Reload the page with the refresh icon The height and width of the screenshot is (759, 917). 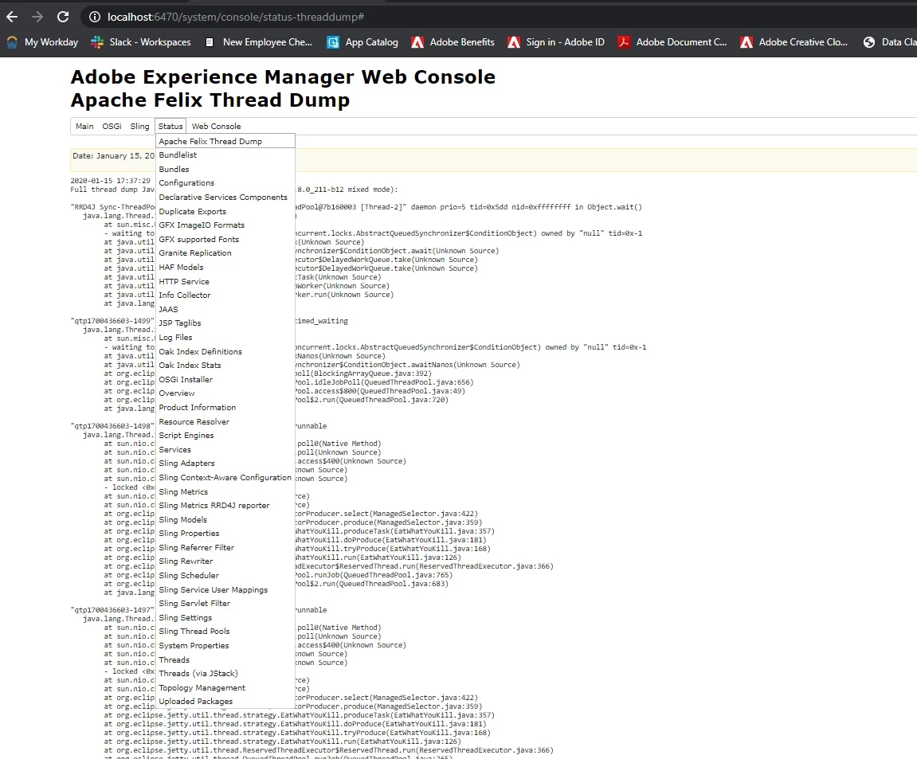point(63,17)
